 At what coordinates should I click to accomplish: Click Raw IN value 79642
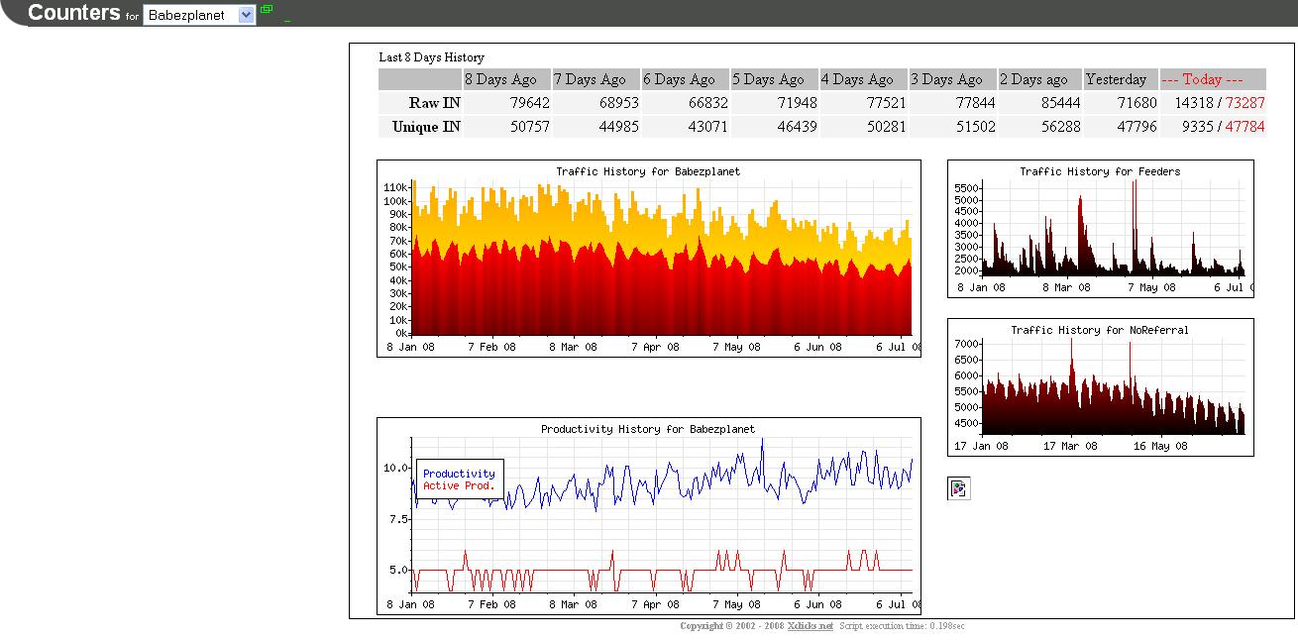(x=530, y=103)
